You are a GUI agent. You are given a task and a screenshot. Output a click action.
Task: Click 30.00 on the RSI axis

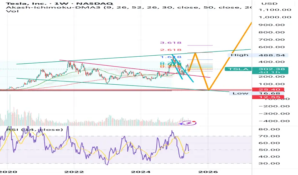click(269, 164)
